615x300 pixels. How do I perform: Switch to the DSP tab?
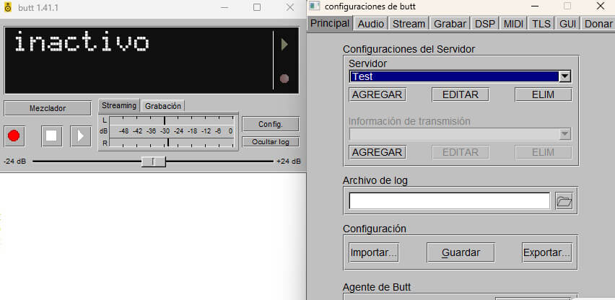click(x=485, y=24)
